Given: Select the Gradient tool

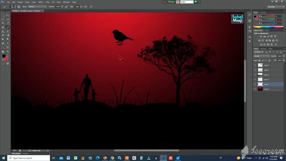Looking at the screenshot, I should click(x=8, y=35).
